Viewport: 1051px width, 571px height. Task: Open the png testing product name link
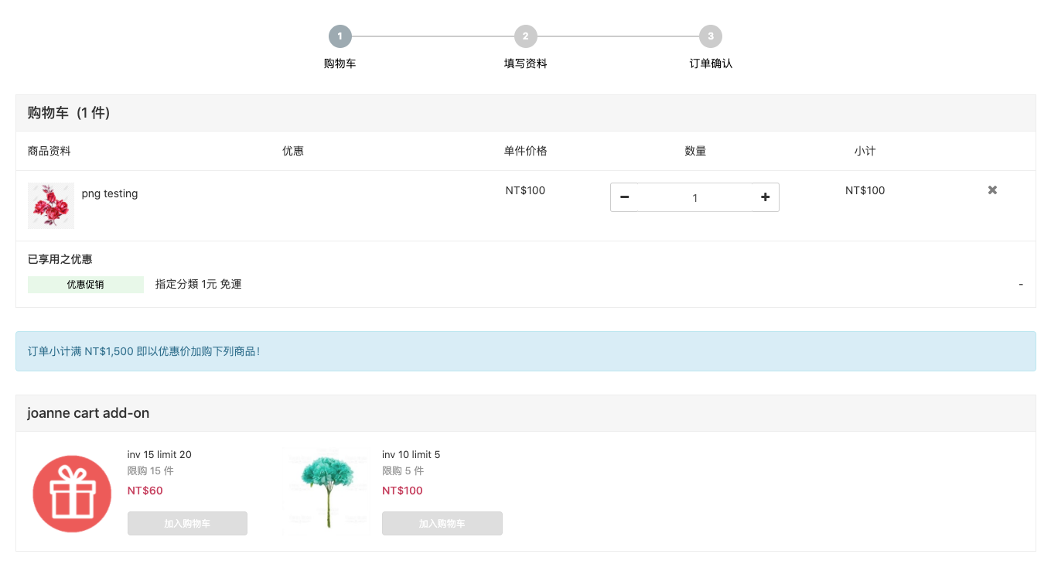tap(110, 193)
